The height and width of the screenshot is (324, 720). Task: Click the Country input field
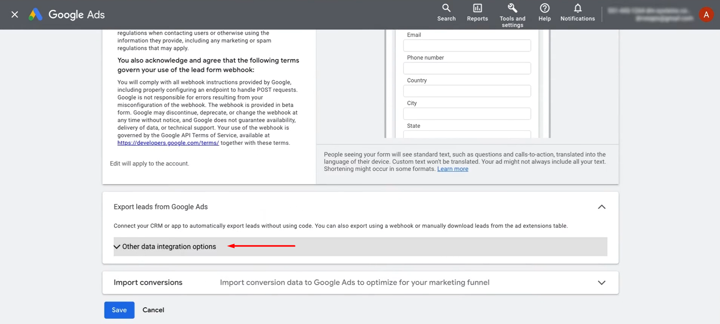pos(467,91)
